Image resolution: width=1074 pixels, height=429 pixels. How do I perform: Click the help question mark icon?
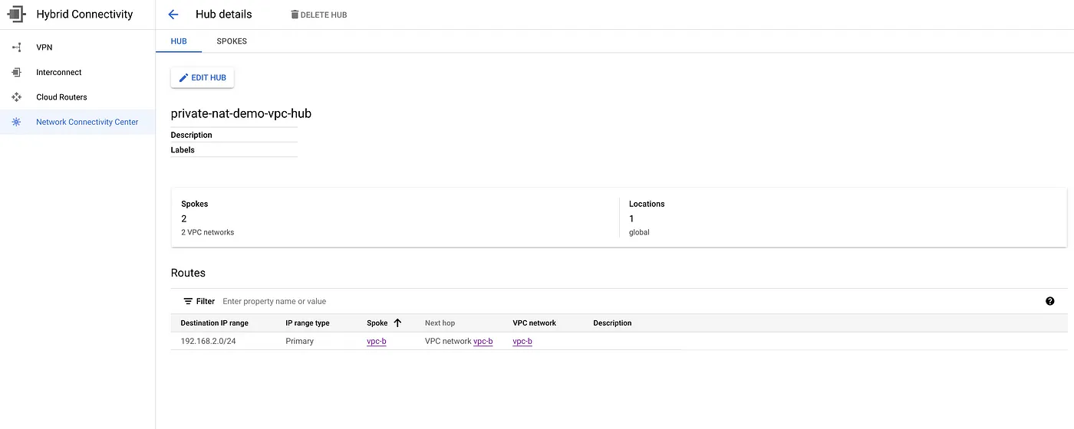[x=1049, y=301]
